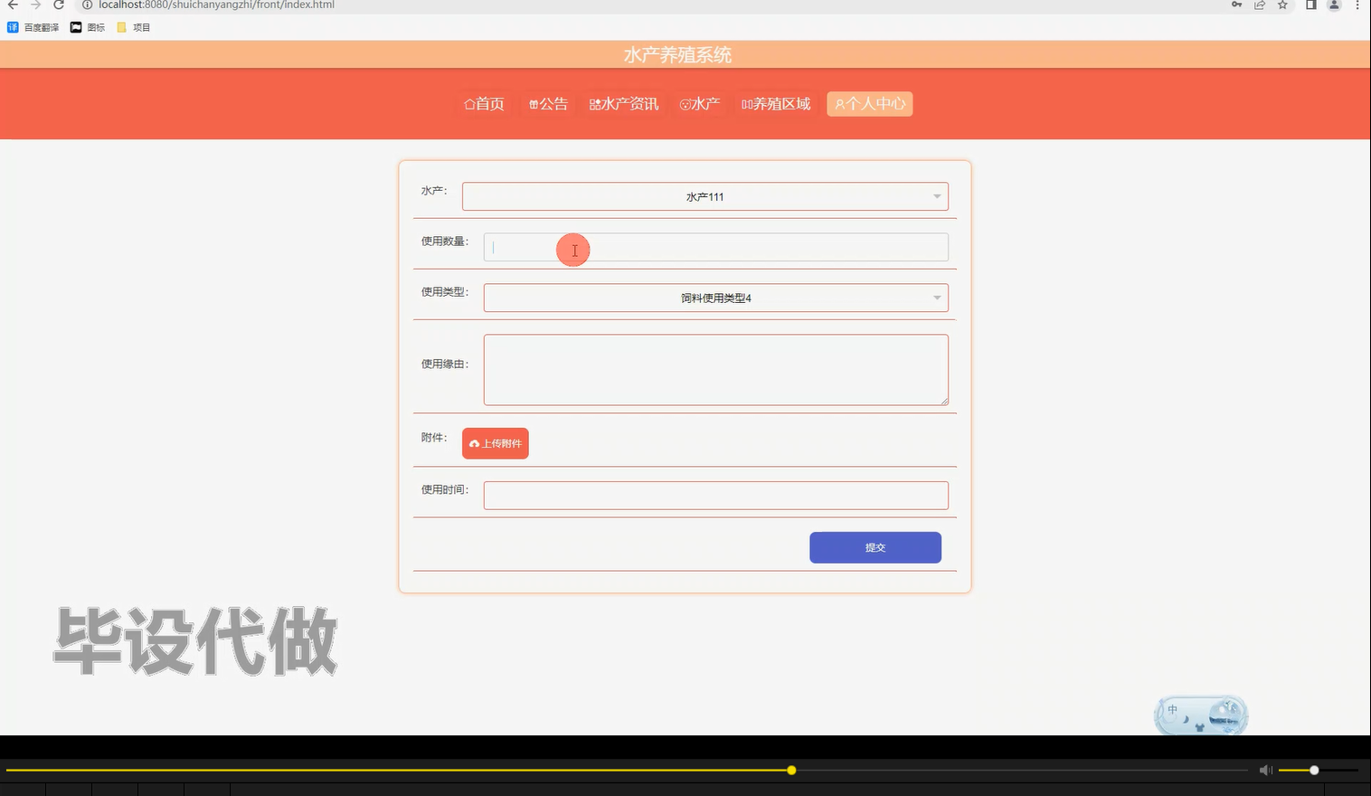Adjust the video volume slider
The width and height of the screenshot is (1371, 796).
1314,770
